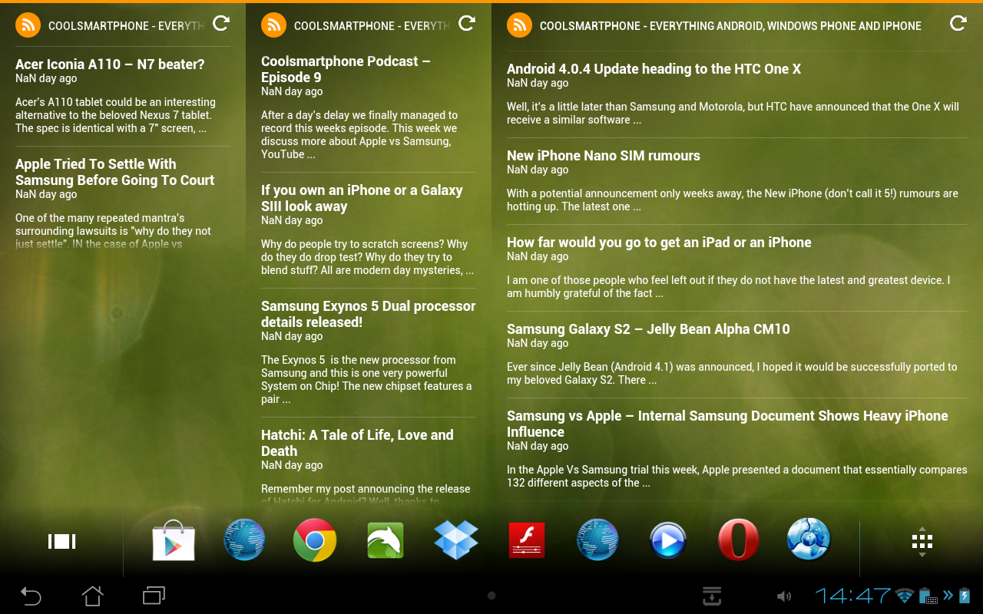Open the blue media player app
The height and width of the screenshot is (614, 983).
pyautogui.click(x=668, y=540)
